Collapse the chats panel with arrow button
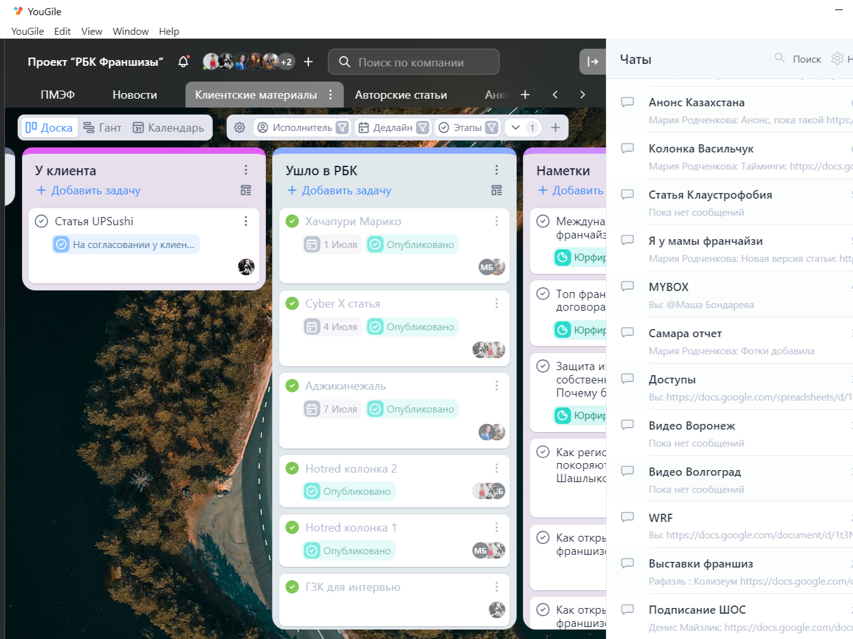The height and width of the screenshot is (639, 853). [x=593, y=61]
